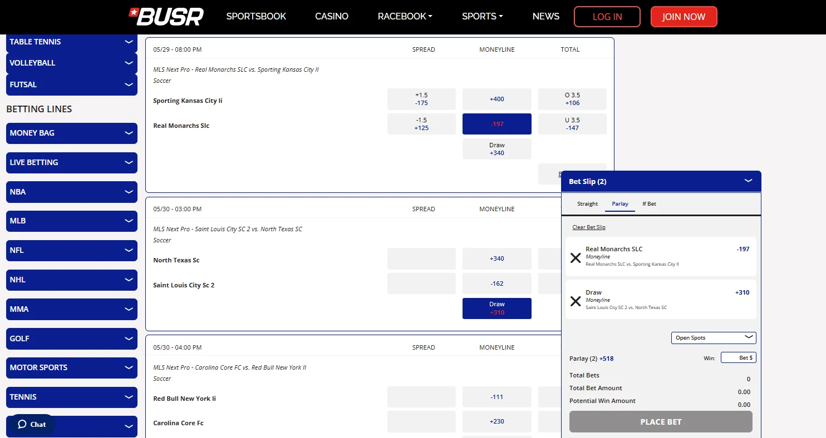Open the Sports dropdown menu
826x438 pixels.
482,17
